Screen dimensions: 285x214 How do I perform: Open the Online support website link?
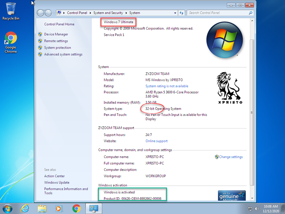point(157,141)
